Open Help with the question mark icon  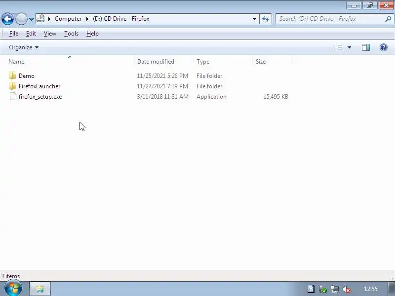tap(384, 47)
